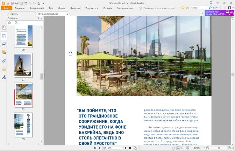
Task: Open the Поделиться ribbon tab
Action: pos(92,8)
